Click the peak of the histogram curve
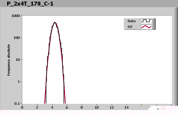Viewport: 178px width, 115px height. [x=55, y=22]
